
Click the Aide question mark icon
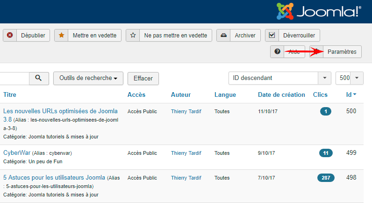click(277, 51)
